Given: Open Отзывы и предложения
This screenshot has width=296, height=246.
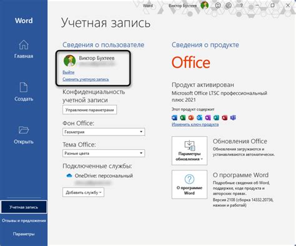Looking at the screenshot, I should [24, 220].
